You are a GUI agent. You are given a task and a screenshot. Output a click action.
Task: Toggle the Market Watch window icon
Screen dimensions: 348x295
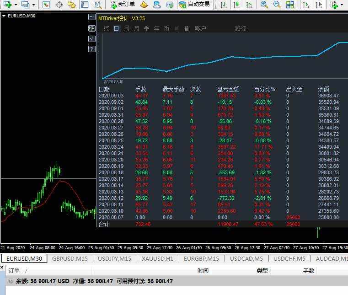click(x=46, y=5)
